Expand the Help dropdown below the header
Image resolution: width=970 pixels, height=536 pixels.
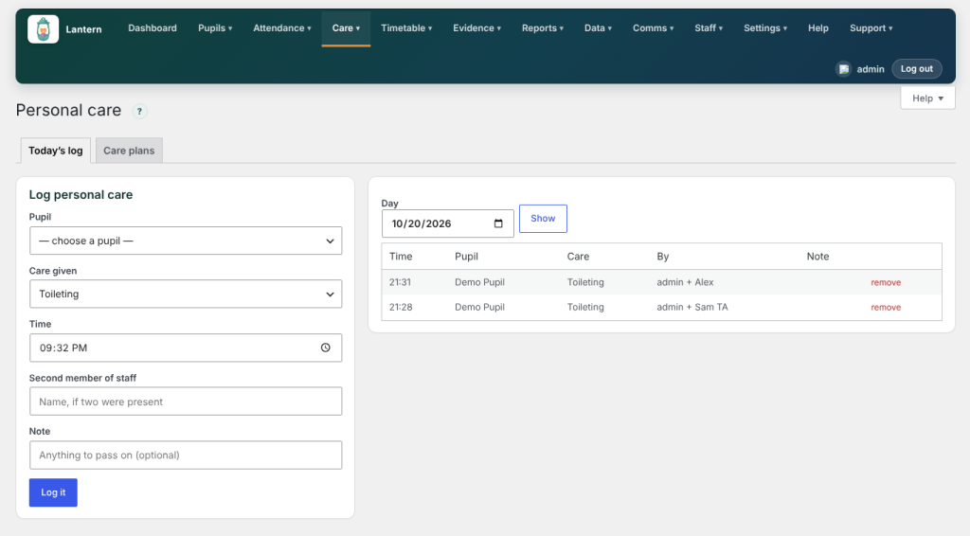point(927,98)
